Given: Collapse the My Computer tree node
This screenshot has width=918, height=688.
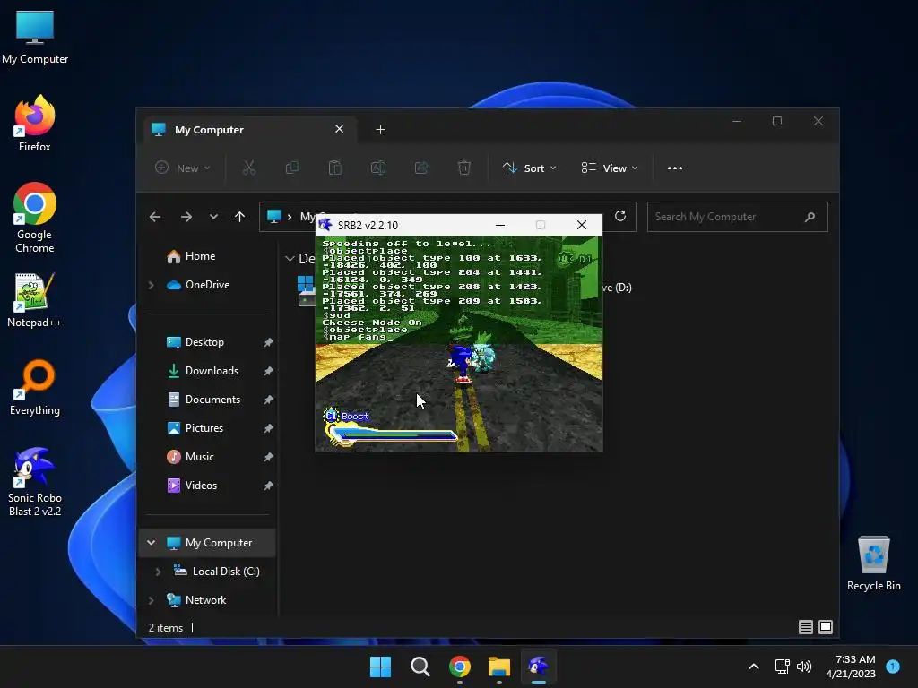Looking at the screenshot, I should pos(151,543).
